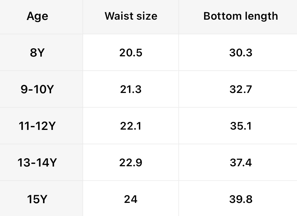Select the 11-12Y age cell
297x216 pixels.
coord(37,126)
